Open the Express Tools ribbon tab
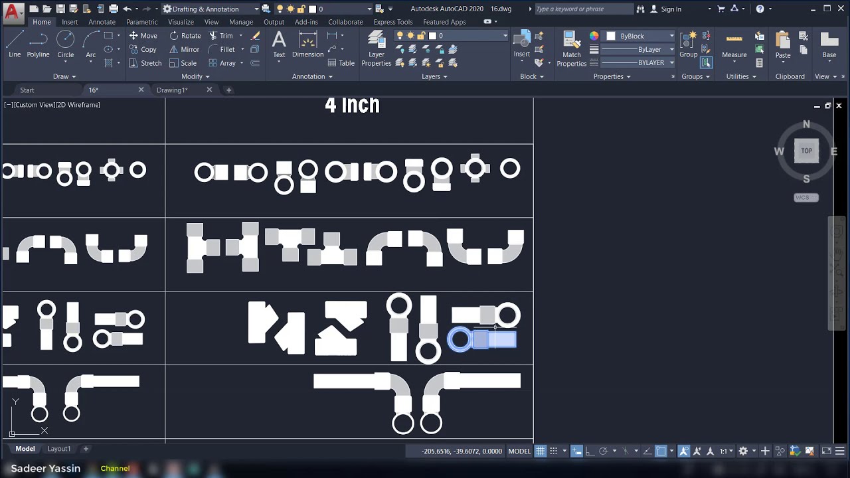Image resolution: width=850 pixels, height=478 pixels. tap(392, 22)
